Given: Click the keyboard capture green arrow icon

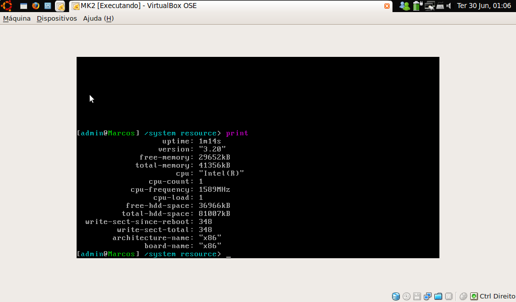Looking at the screenshot, I should point(474,296).
